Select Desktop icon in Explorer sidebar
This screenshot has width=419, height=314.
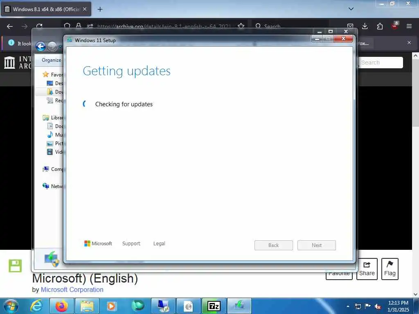(x=50, y=83)
